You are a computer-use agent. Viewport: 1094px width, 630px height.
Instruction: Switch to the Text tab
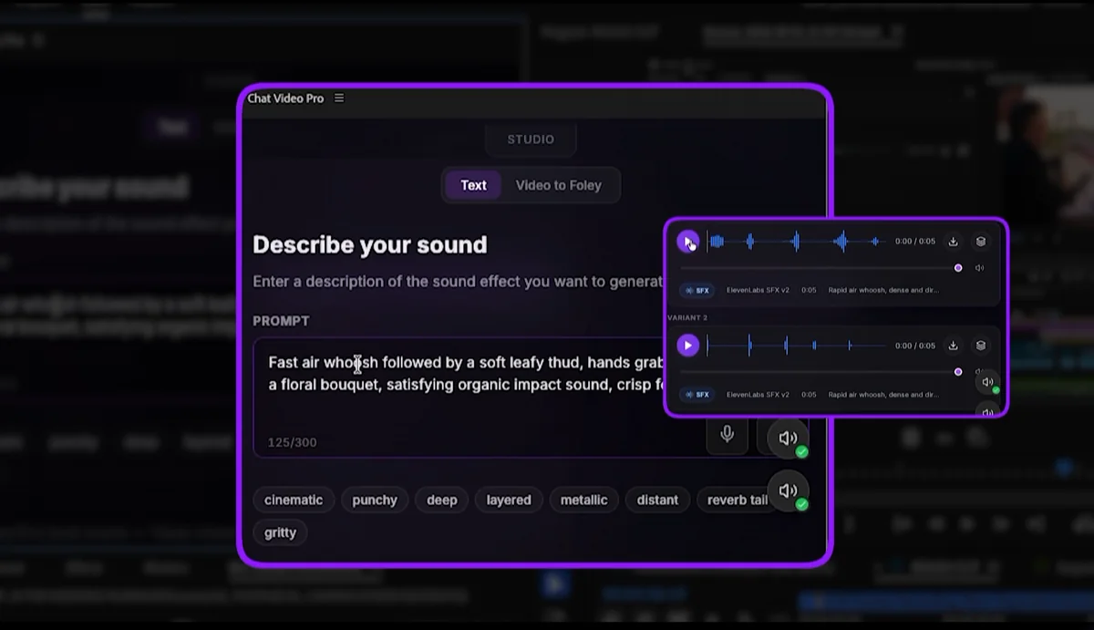pos(473,185)
